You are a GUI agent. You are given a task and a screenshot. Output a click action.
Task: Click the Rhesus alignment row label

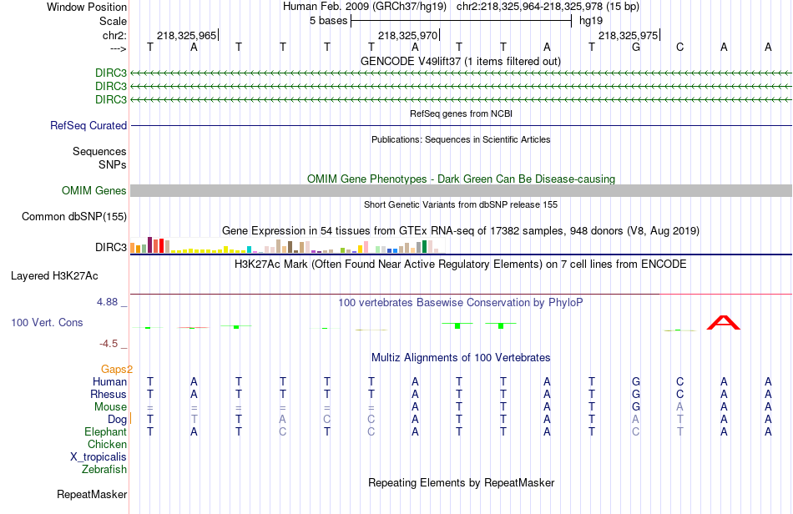coord(109,394)
